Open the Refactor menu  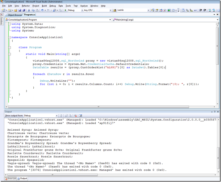pos(26,6)
